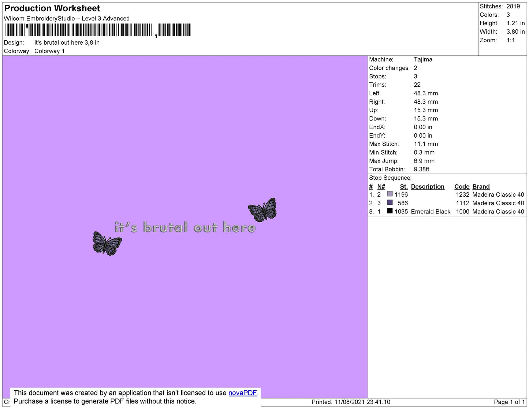
Task: Click the Min Stitch value 0.3 mm
Action: (x=424, y=153)
